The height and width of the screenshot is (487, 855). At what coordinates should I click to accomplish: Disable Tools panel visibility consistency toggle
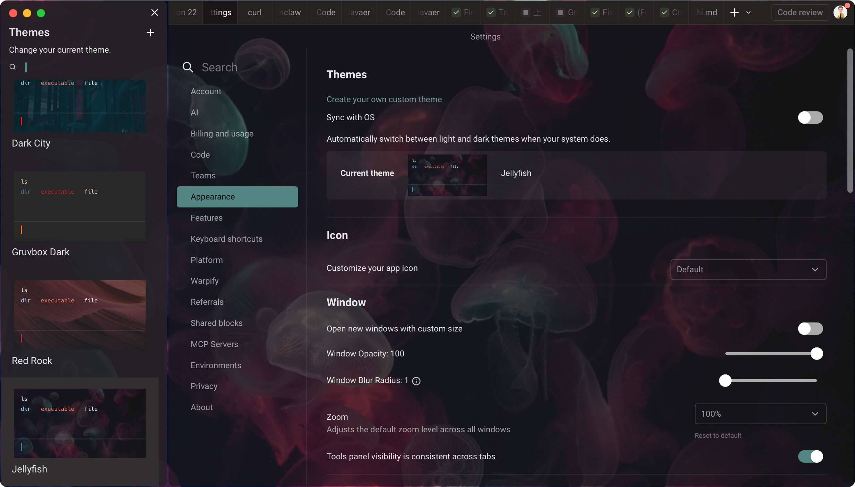pyautogui.click(x=810, y=457)
